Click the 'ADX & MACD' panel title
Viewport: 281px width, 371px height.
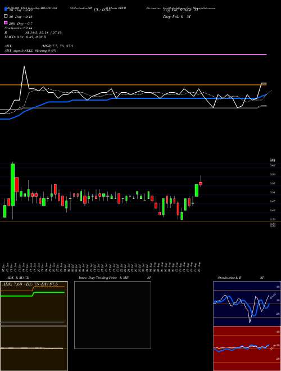18,278
